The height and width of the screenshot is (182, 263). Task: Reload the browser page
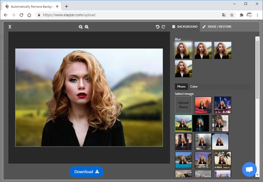tap(21, 15)
